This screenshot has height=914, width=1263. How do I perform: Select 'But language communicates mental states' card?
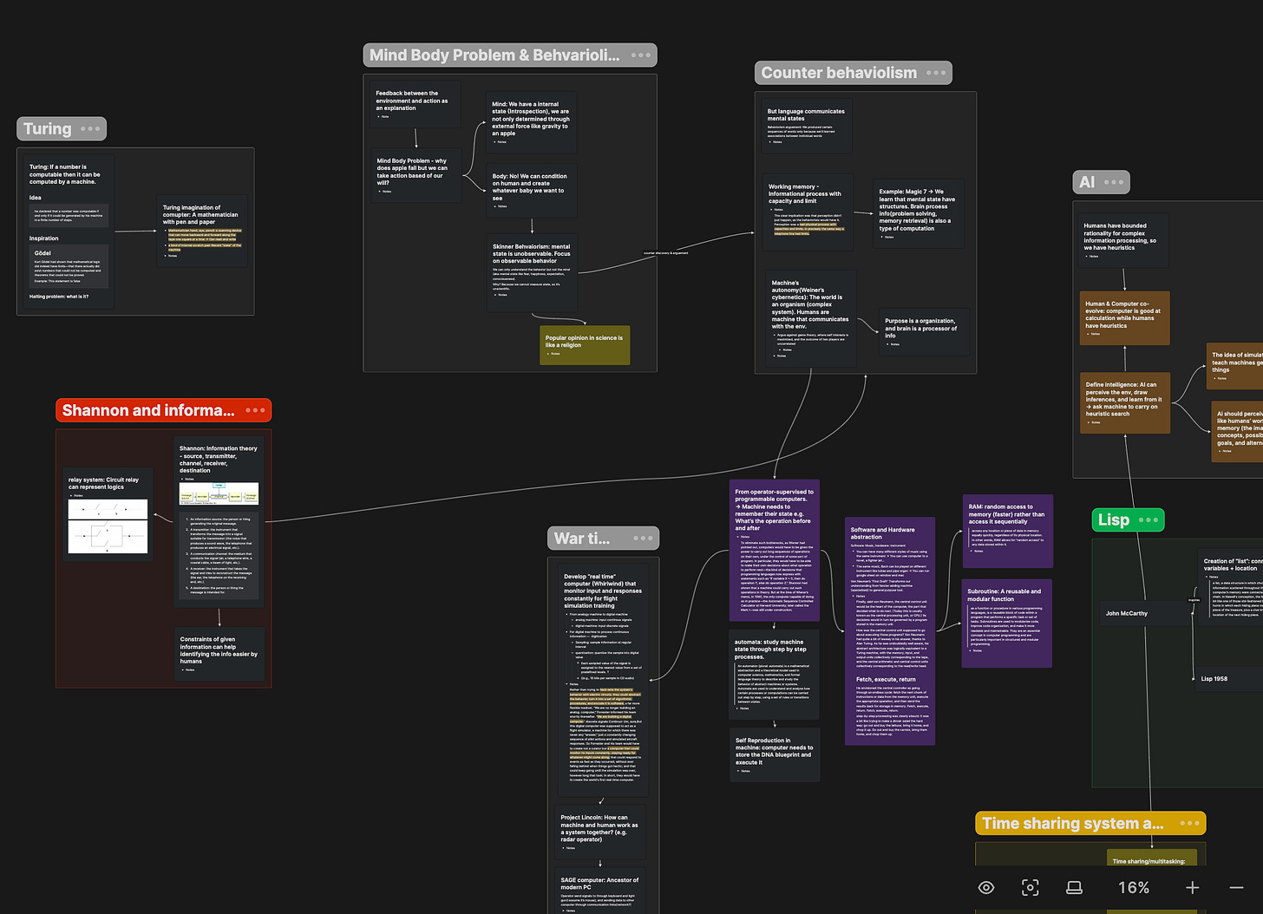click(x=806, y=127)
